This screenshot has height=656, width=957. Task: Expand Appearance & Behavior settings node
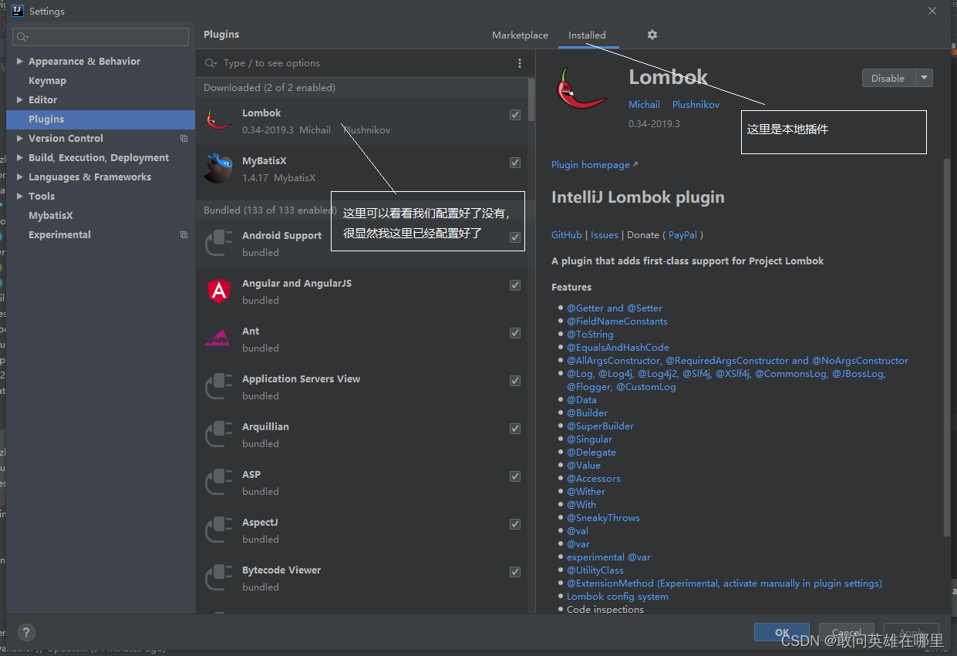click(x=19, y=62)
